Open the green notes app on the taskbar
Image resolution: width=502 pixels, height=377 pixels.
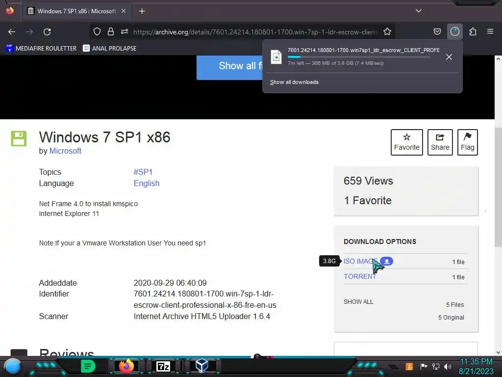click(x=88, y=366)
